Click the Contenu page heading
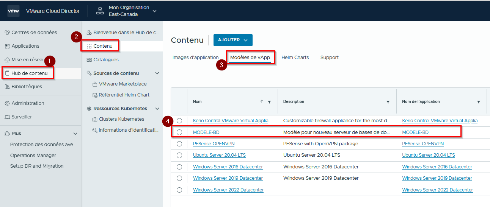This screenshot has height=207, width=490. [x=187, y=40]
